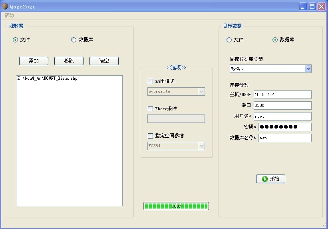The width and height of the screenshot is (328, 229).
Task: Open the 帮助 menu
Action: (9, 15)
